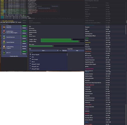Select the Security Officer playtime row

point(105,118)
